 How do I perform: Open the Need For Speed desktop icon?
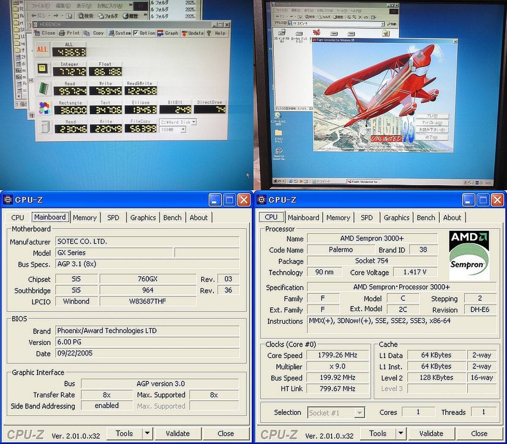pyautogui.click(x=278, y=151)
